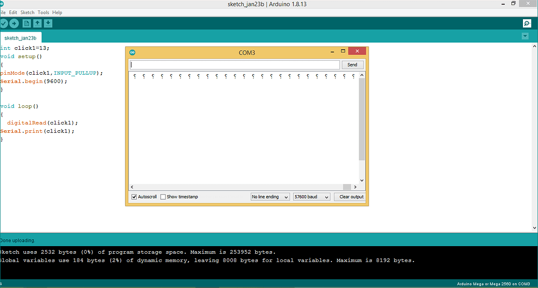The height and width of the screenshot is (288, 538).
Task: Select the sketch_jan23b tab
Action: click(21, 38)
